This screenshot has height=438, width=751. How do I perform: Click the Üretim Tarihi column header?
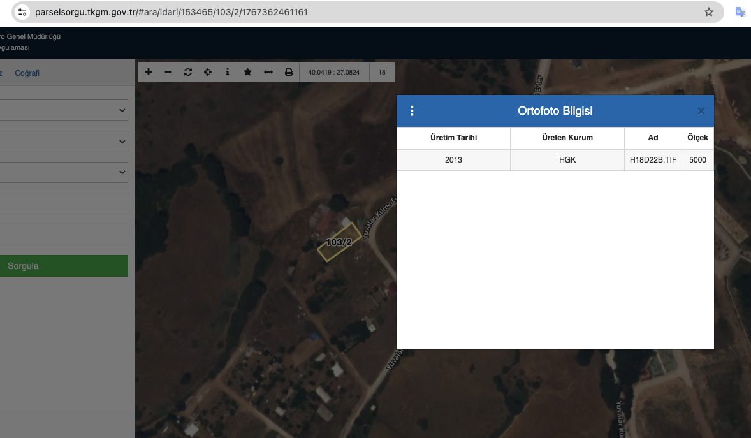pos(453,138)
